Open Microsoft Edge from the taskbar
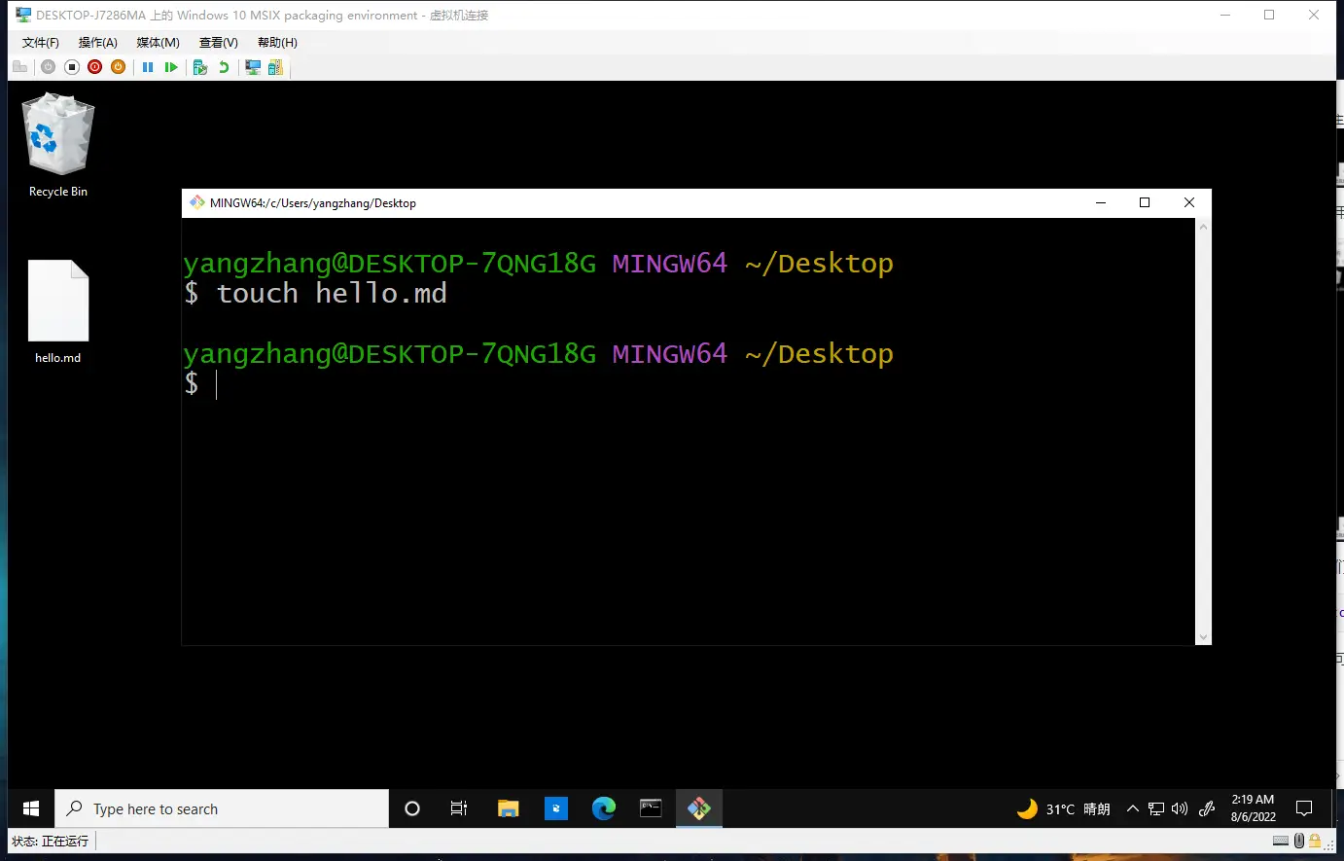Viewport: 1344px width, 861px height. pos(604,808)
